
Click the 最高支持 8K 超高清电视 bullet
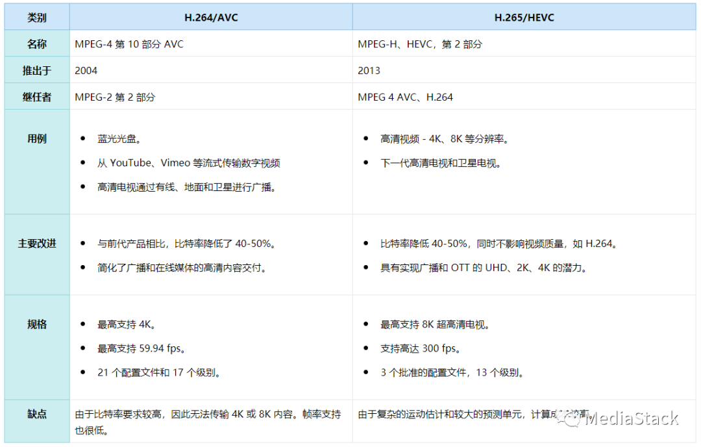click(435, 324)
